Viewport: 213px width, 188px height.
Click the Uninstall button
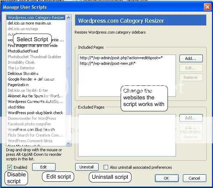[x=87, y=167]
